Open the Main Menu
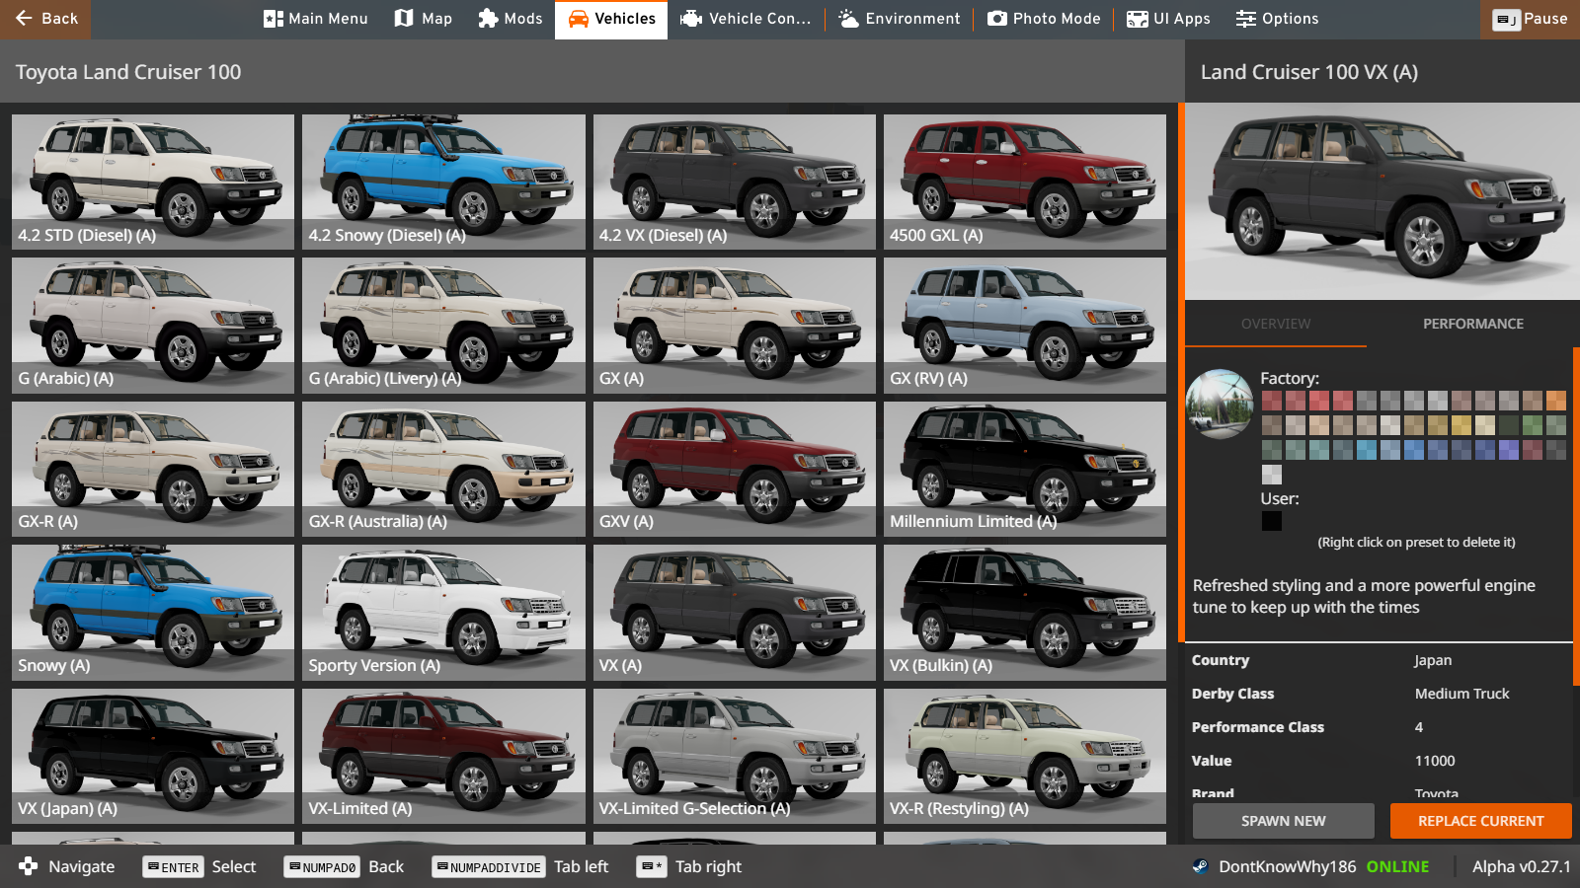 (316, 19)
